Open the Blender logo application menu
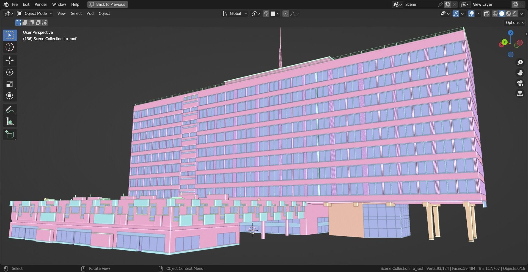This screenshot has width=528, height=272. 6,4
